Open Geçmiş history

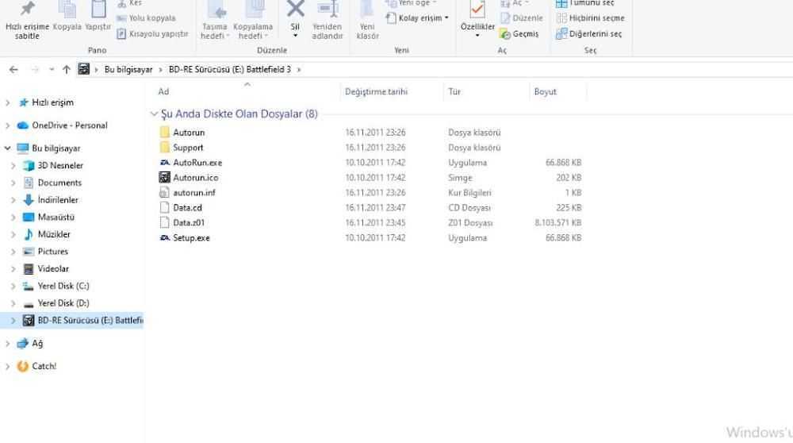point(519,34)
